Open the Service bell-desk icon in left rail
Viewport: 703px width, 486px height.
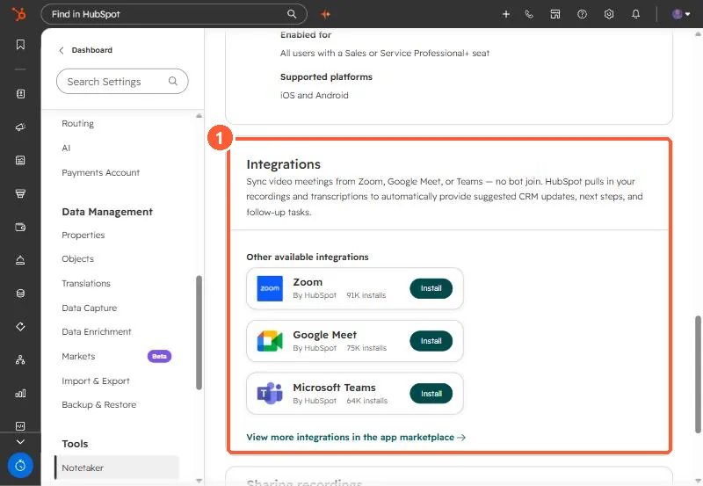[x=20, y=260]
